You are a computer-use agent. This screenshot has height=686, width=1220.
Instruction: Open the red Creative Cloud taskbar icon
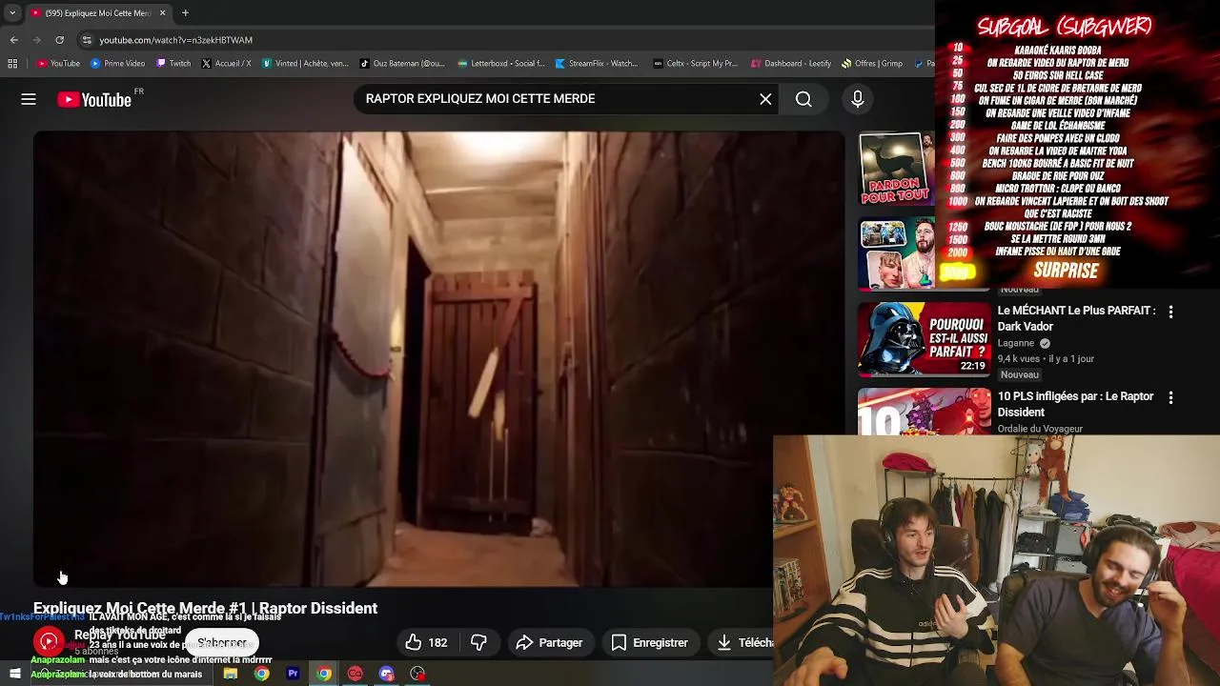[x=355, y=674]
